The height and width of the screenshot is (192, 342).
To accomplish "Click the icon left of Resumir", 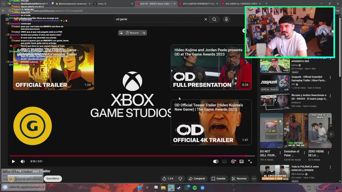I will pos(121,33).
